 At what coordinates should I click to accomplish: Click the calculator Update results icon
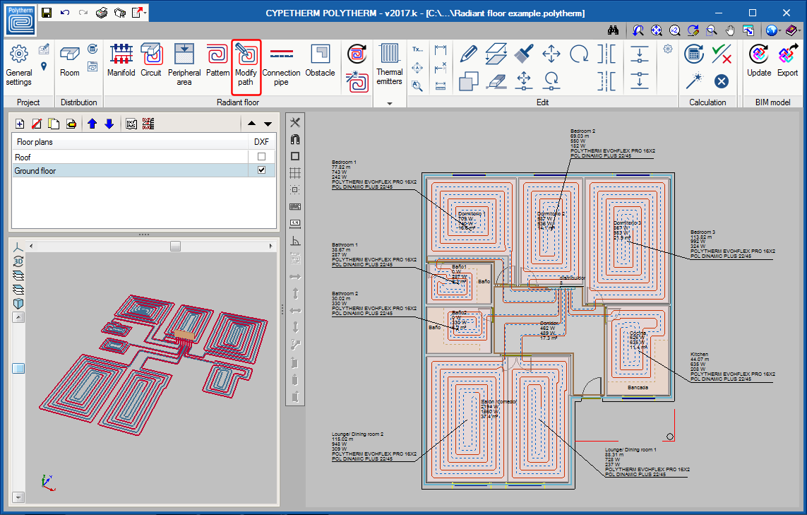[x=693, y=54]
